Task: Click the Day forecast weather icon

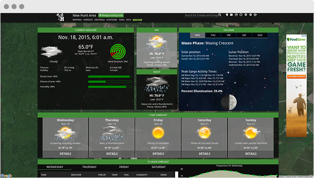Action: point(157,43)
